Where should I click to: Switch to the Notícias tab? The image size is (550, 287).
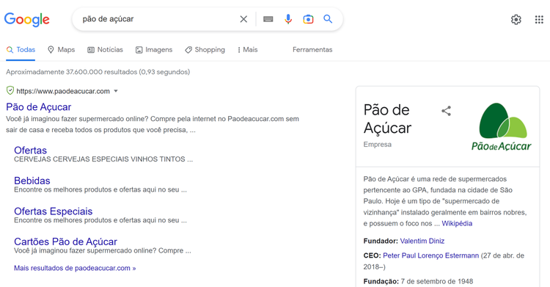pyautogui.click(x=105, y=49)
